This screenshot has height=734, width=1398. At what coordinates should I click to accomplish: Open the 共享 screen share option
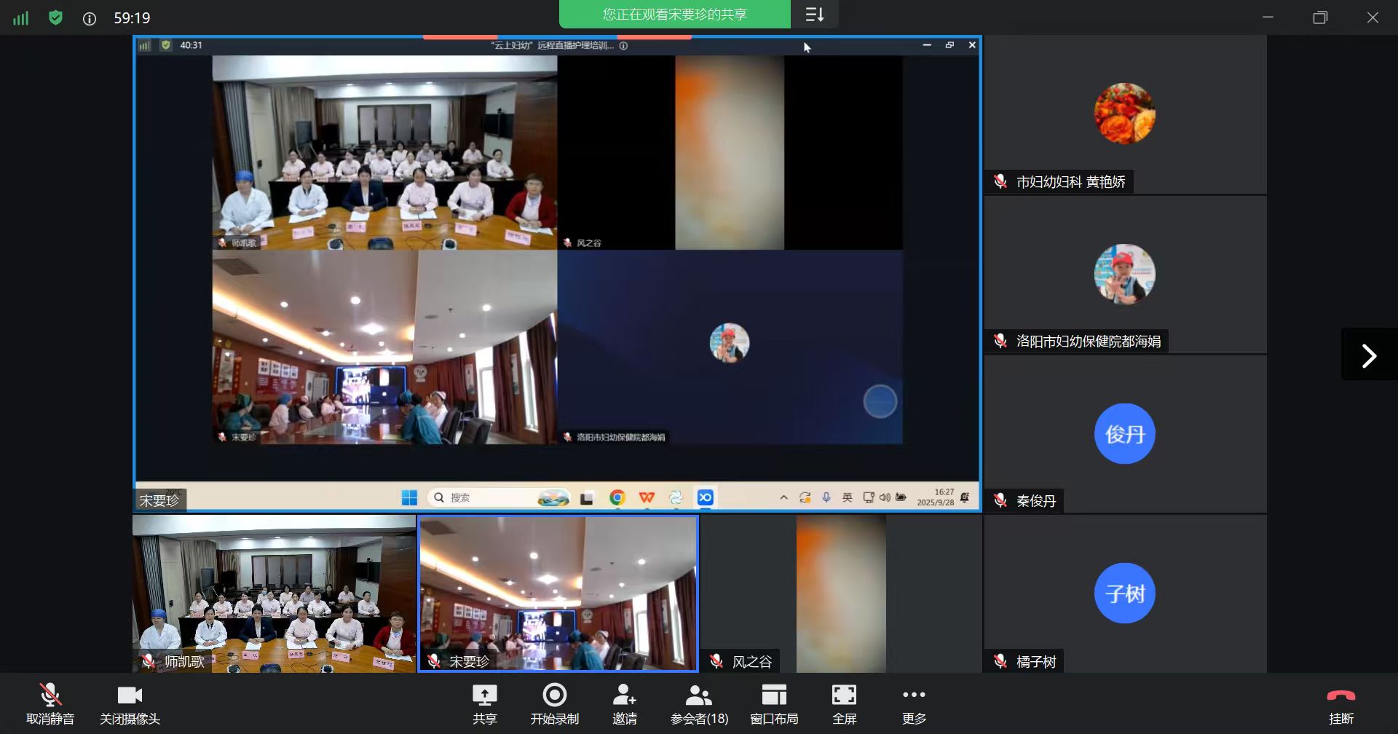[484, 703]
